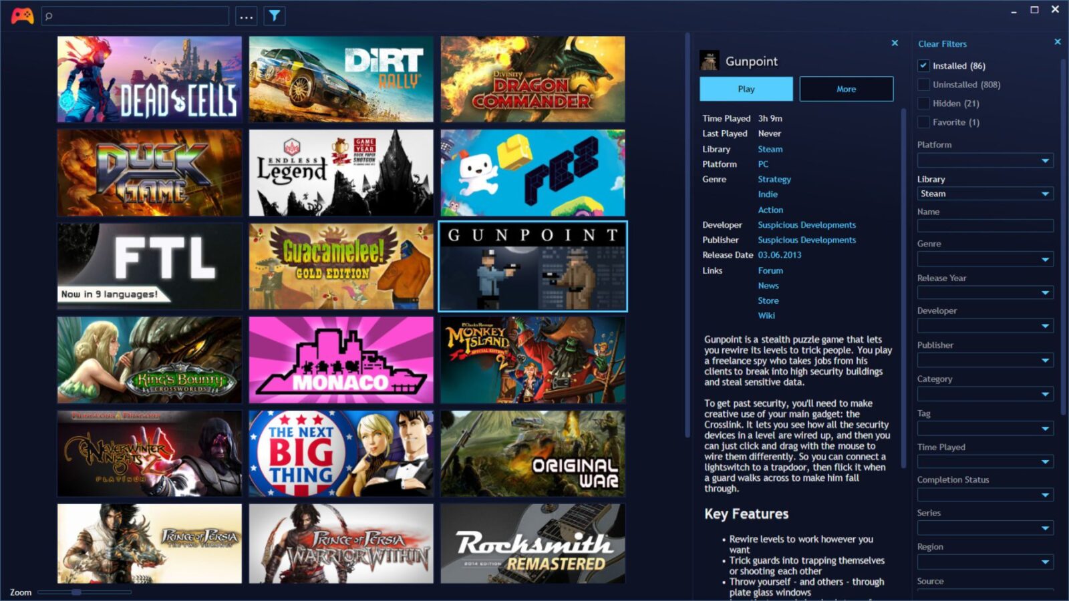Select the FTL game thumbnail
1069x601 pixels.
click(150, 266)
